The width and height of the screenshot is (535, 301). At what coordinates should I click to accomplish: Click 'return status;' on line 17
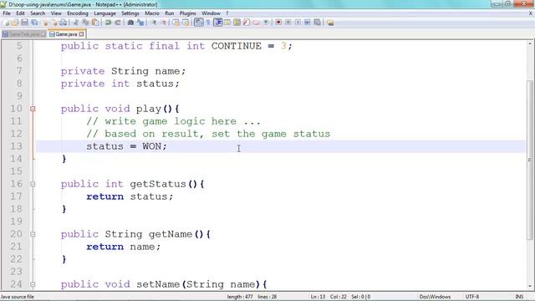pos(130,196)
